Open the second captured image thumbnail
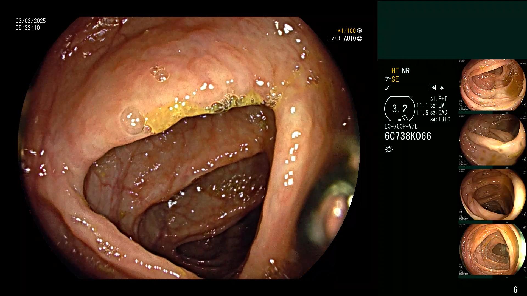This screenshot has height=296, width=527. pyautogui.click(x=493, y=140)
